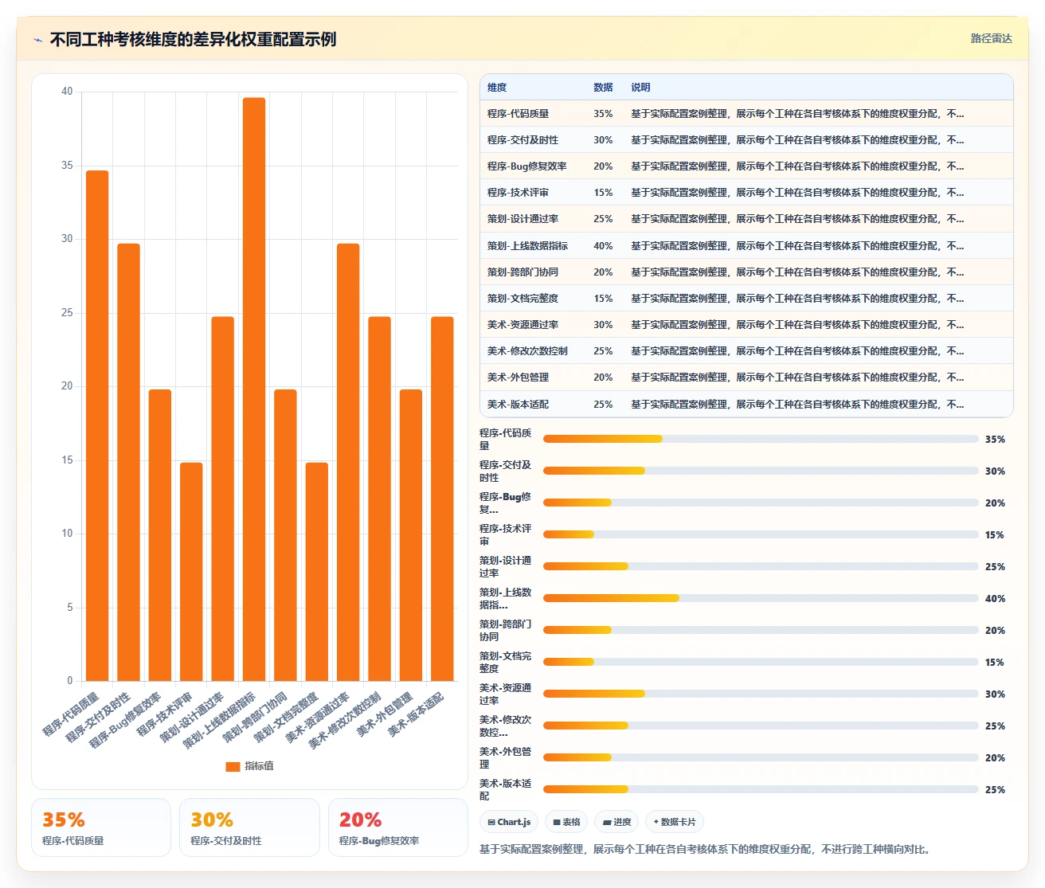1045x888 pixels.
Task: Click the 程序-交付及时性 bar in the chart
Action: 128,463
